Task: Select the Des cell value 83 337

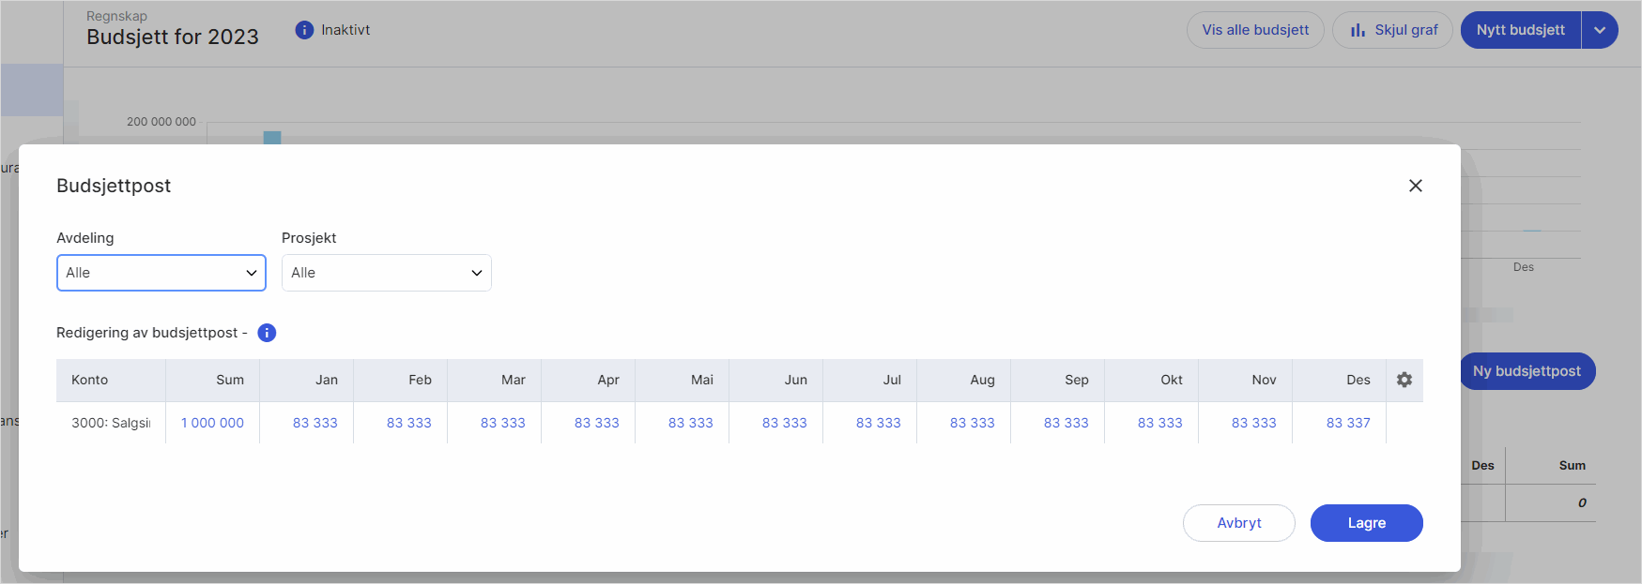Action: tap(1347, 423)
